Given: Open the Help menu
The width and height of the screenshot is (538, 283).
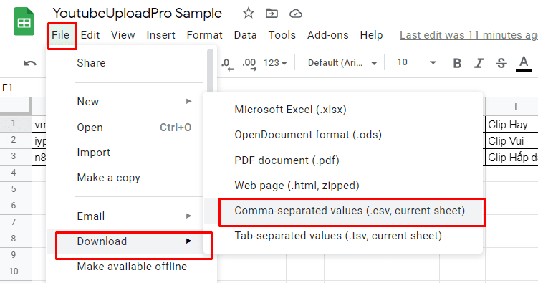Looking at the screenshot, I should coord(371,35).
